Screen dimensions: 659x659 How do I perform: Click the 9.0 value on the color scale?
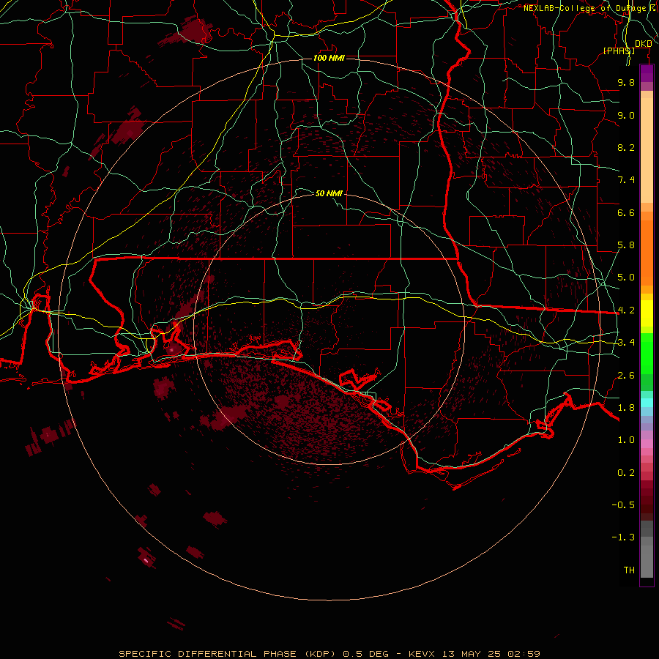click(626, 115)
